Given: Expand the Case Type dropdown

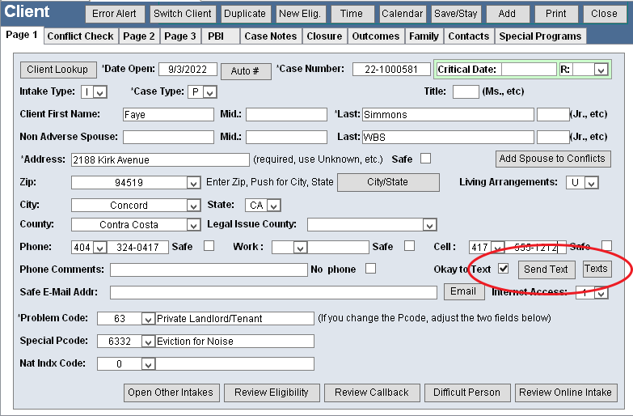Looking at the screenshot, I should pyautogui.click(x=209, y=92).
